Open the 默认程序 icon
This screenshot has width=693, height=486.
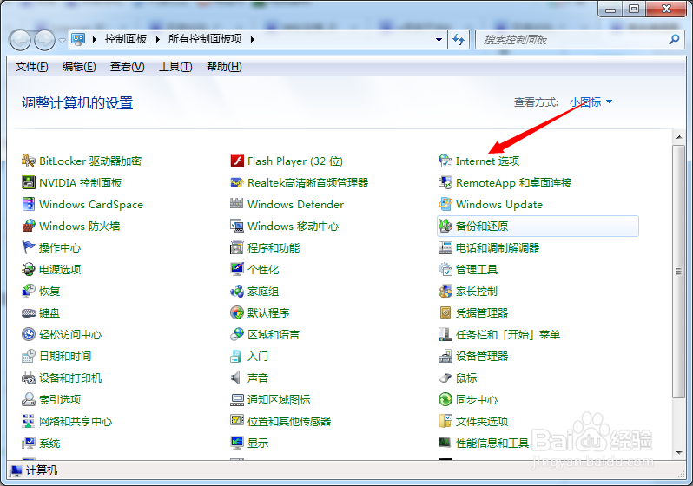237,312
